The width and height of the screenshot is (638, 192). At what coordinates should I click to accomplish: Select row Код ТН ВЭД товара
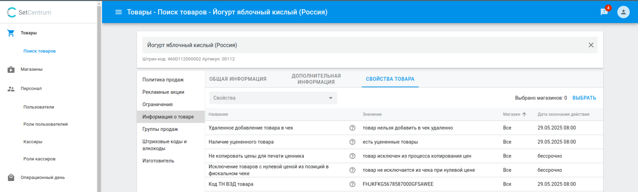tap(404, 184)
